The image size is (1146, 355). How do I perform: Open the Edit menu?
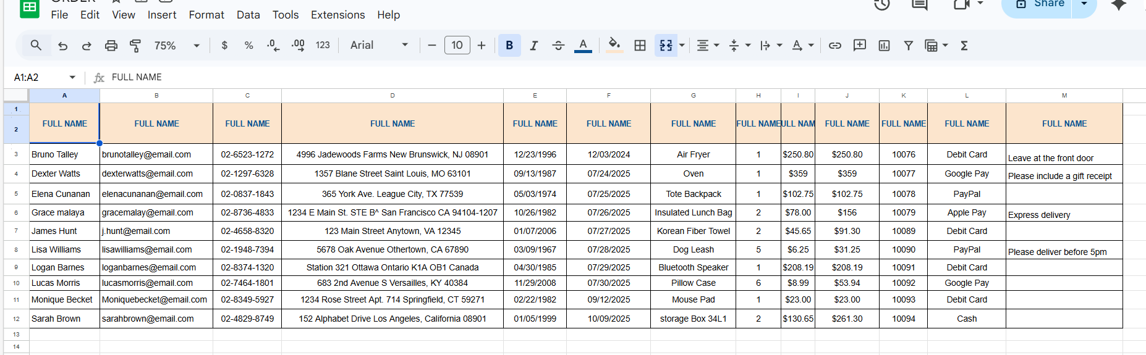pos(90,15)
